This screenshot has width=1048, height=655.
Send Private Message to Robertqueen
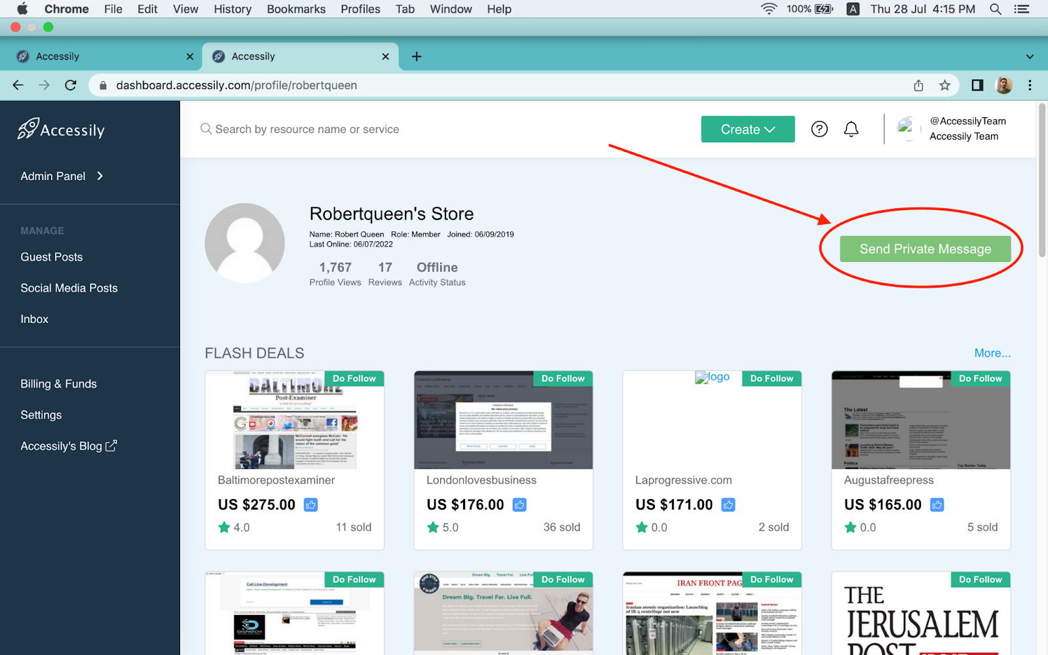[926, 249]
